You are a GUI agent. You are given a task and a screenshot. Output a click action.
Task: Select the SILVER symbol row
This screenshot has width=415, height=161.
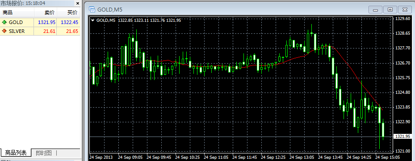coord(40,31)
